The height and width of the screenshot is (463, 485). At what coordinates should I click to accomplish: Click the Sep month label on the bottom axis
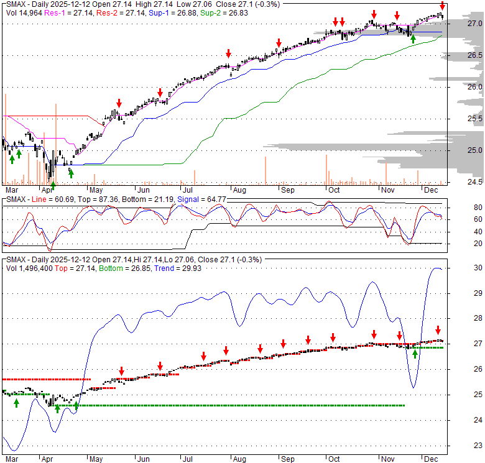click(287, 459)
